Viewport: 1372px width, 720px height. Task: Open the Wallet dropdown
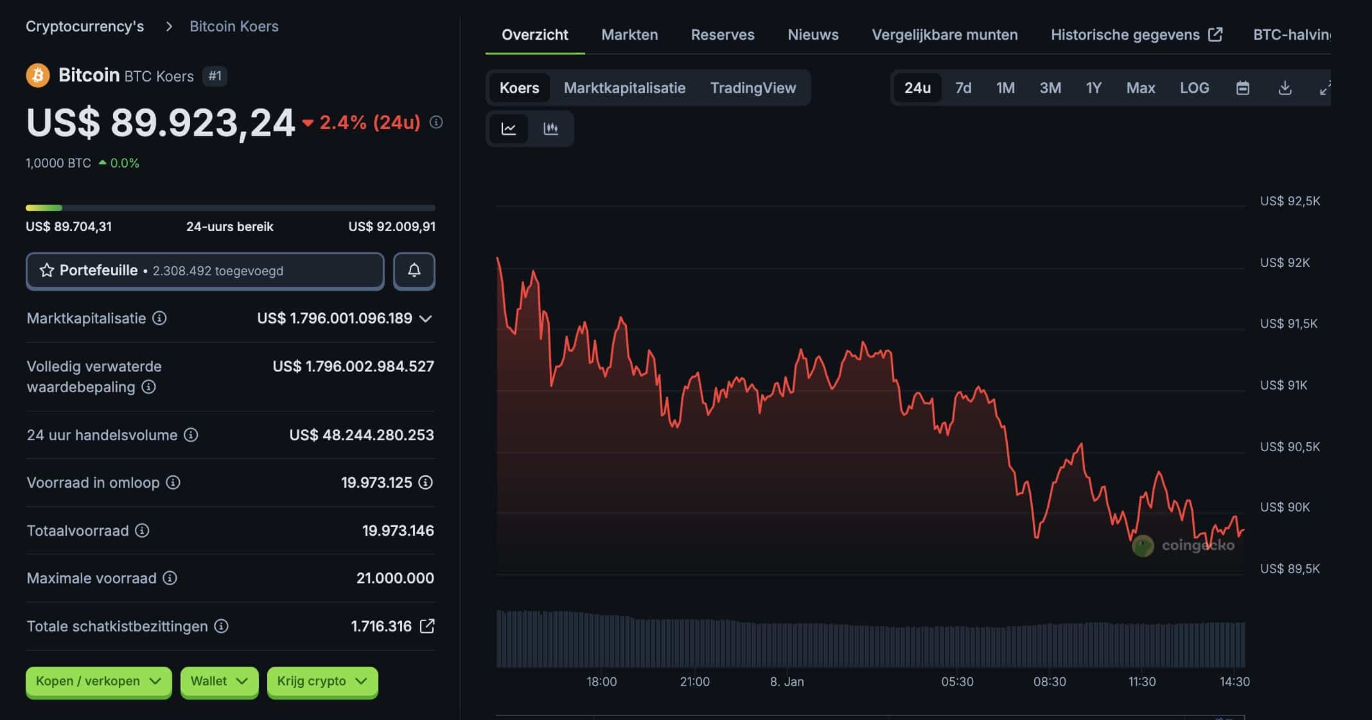[219, 681]
